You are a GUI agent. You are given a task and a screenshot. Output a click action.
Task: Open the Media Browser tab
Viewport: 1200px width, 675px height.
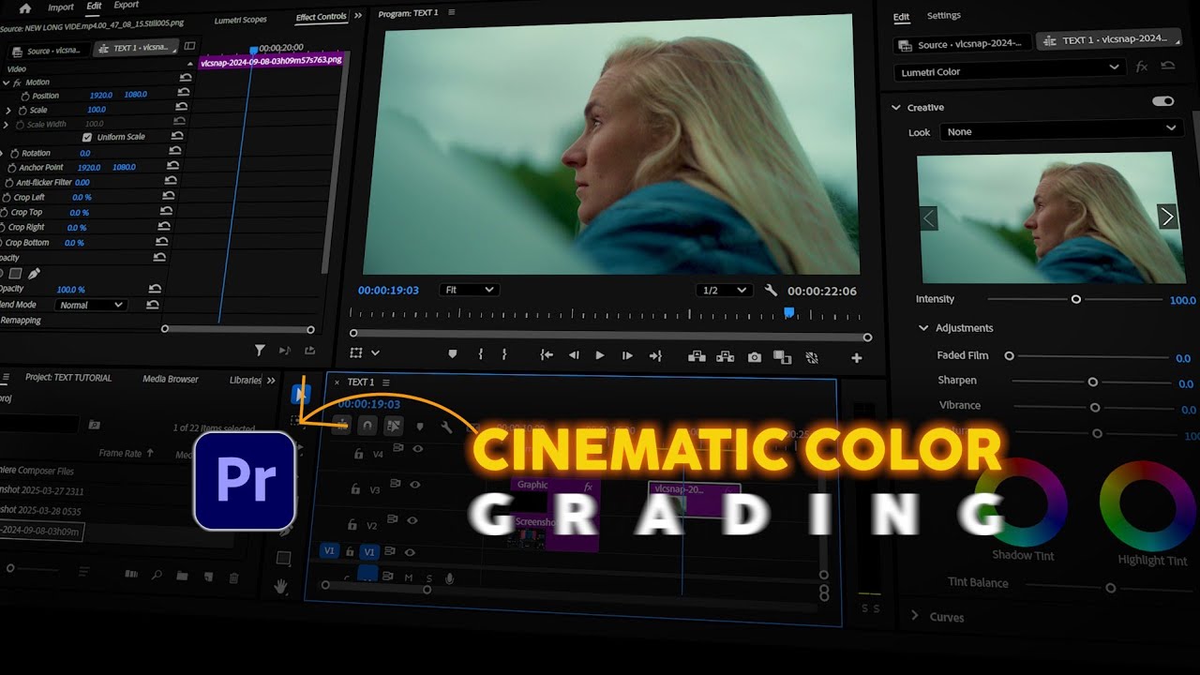171,379
